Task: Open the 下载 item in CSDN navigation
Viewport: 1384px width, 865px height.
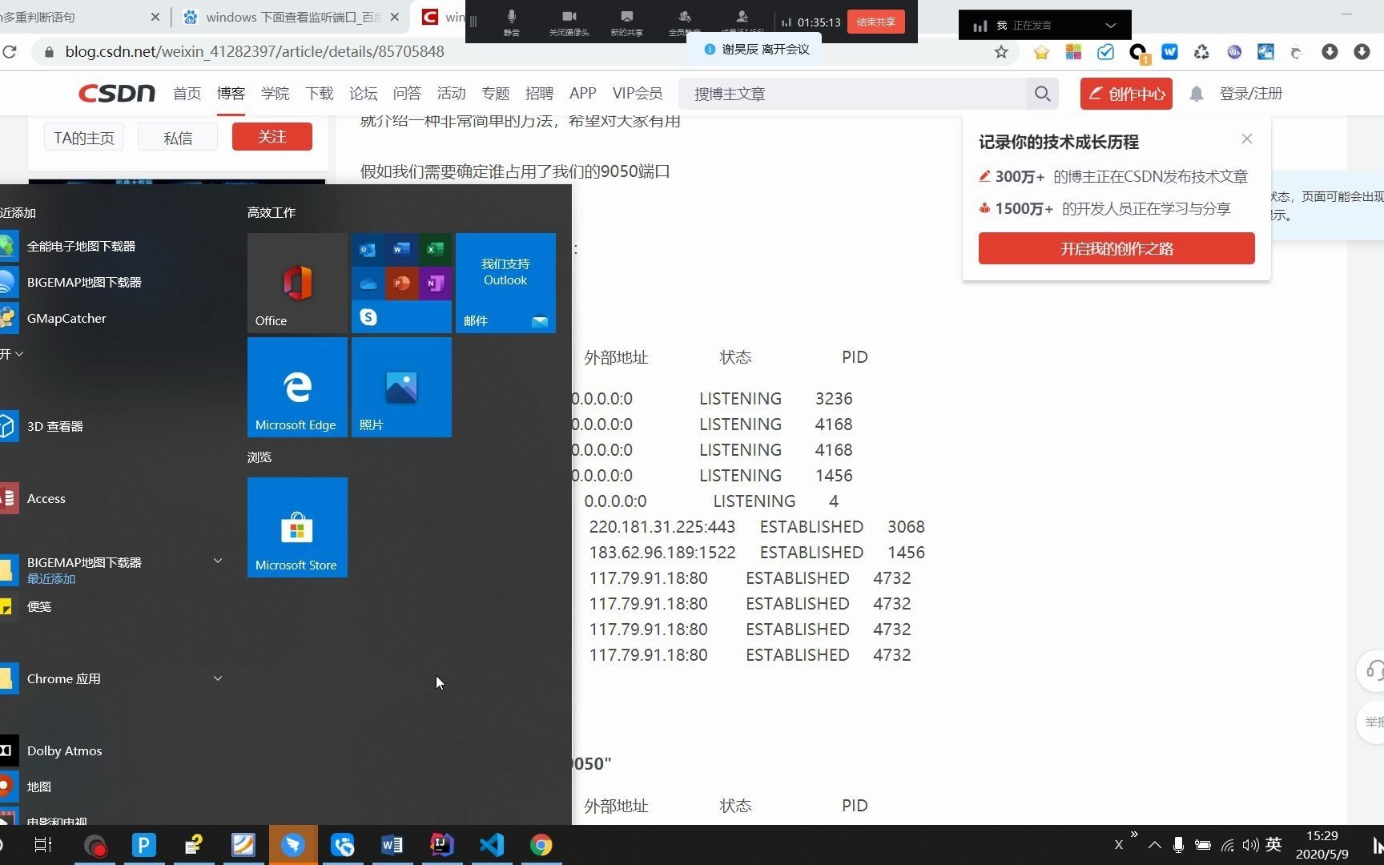Action: click(319, 94)
